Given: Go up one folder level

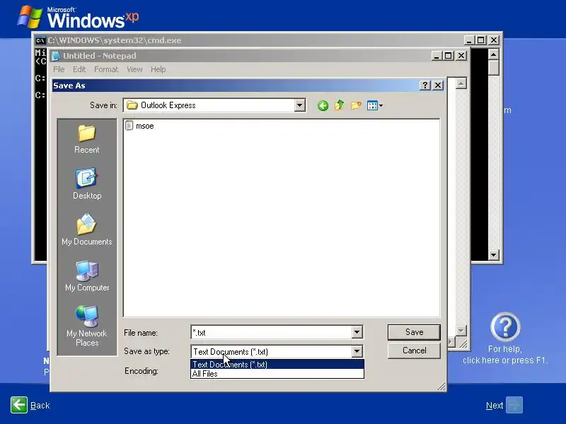Looking at the screenshot, I should pyautogui.click(x=339, y=105).
